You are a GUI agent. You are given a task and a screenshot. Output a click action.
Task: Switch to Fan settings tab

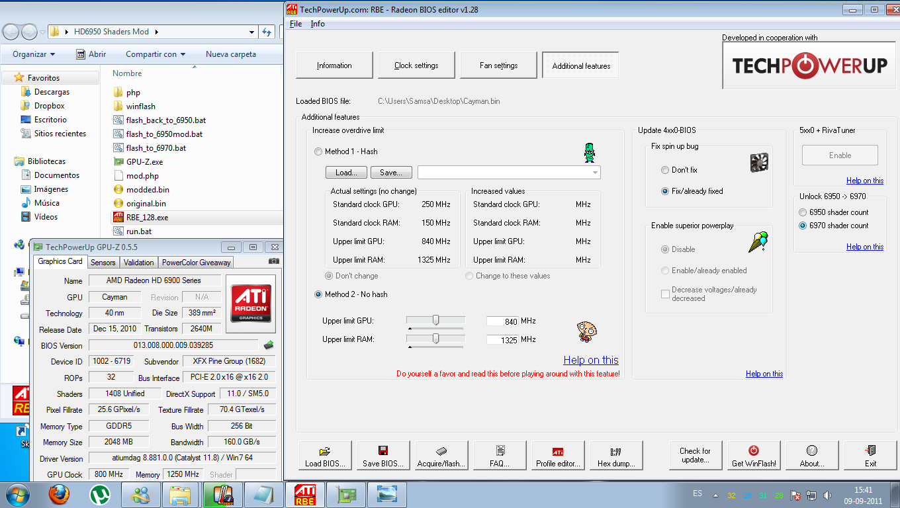498,65
